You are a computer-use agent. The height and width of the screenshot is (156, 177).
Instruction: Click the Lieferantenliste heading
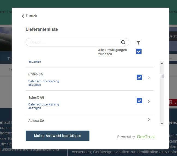click(42, 30)
